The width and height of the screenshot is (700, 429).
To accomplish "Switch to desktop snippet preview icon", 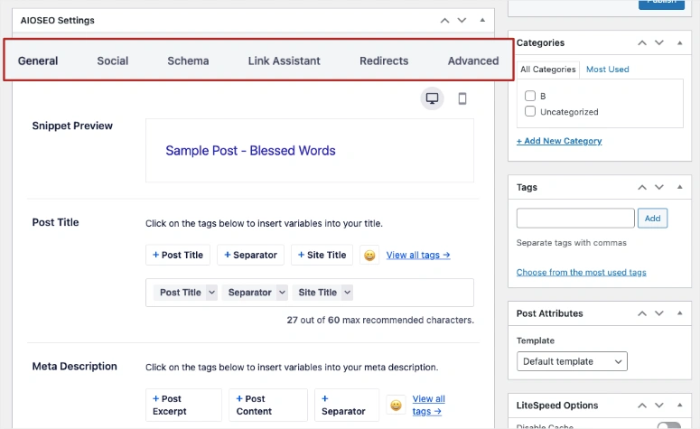I will point(432,98).
